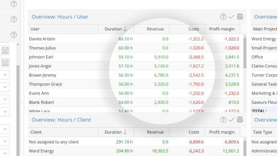This screenshot has height=156, width=278.
Task: Sort Hours / User by Duration
Action: pos(116,29)
